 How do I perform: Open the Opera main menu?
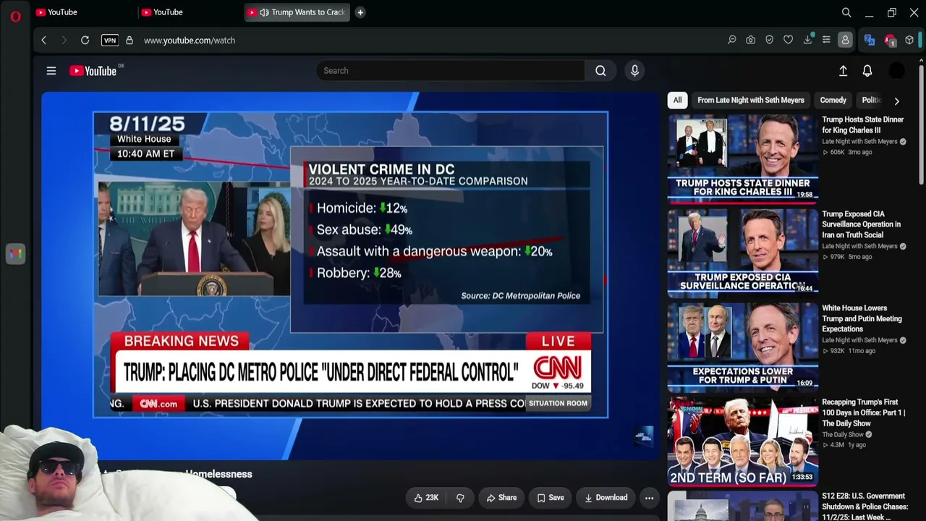(16, 16)
